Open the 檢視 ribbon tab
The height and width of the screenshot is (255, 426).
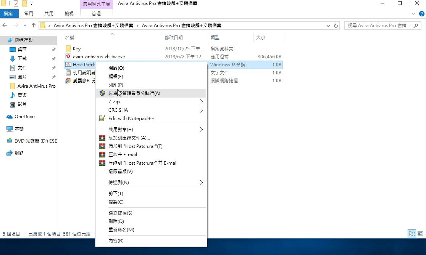pyautogui.click(x=69, y=14)
